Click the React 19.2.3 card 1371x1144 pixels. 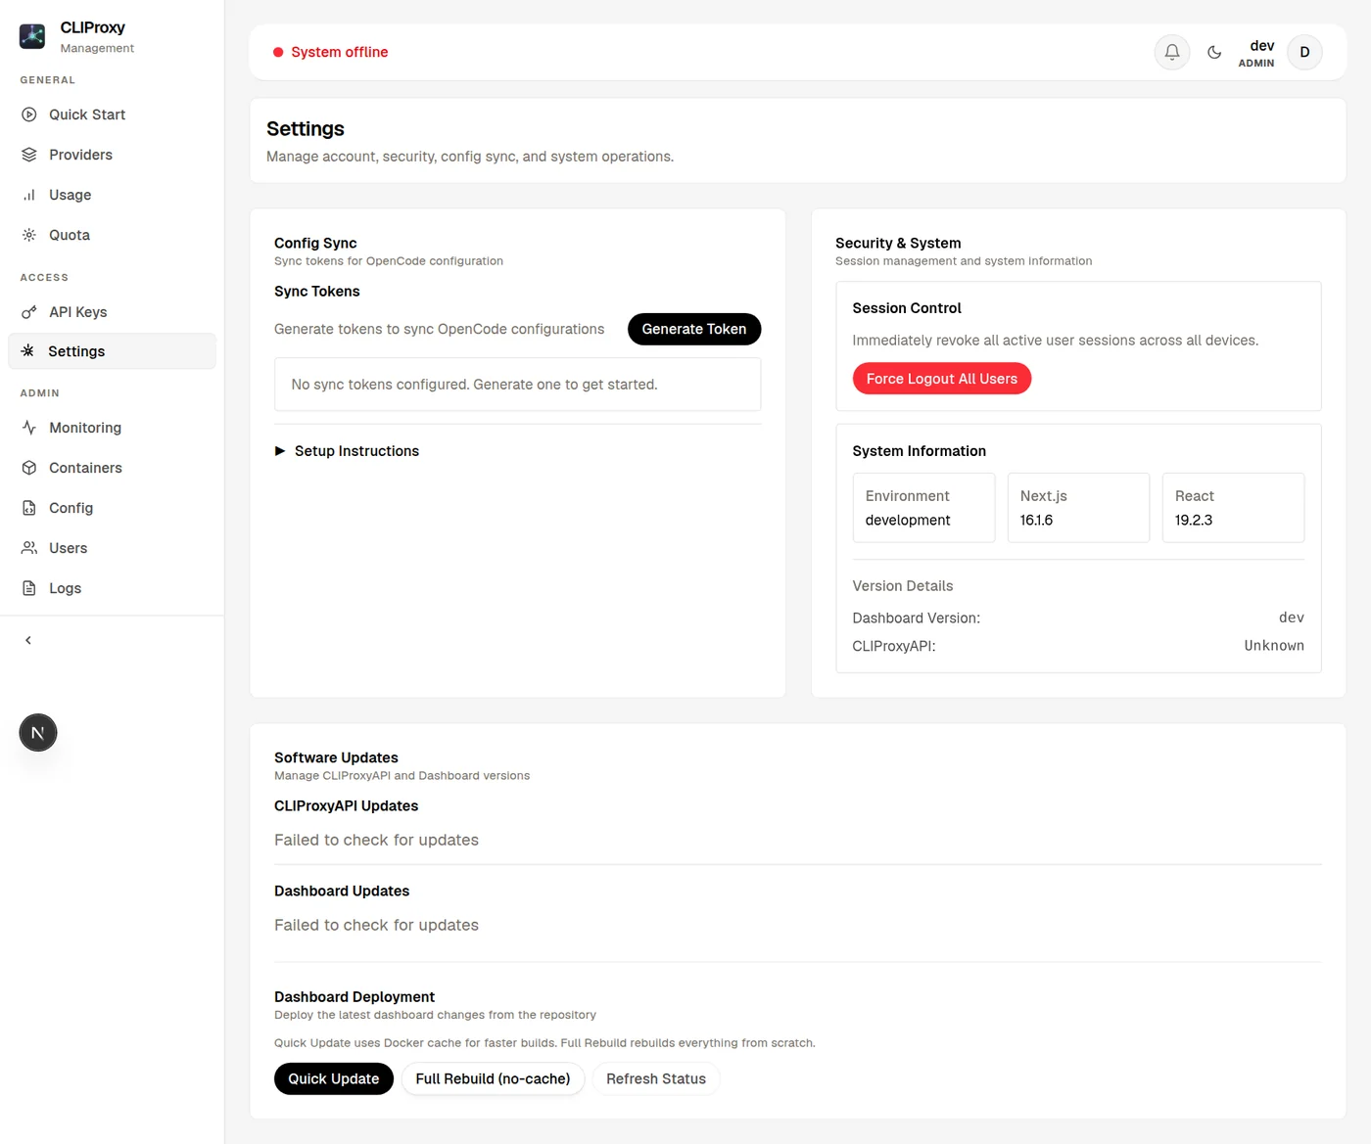click(x=1233, y=508)
